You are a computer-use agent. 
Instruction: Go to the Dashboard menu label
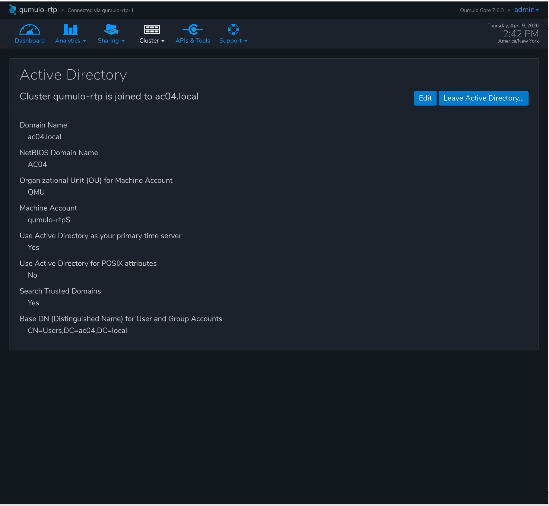30,41
